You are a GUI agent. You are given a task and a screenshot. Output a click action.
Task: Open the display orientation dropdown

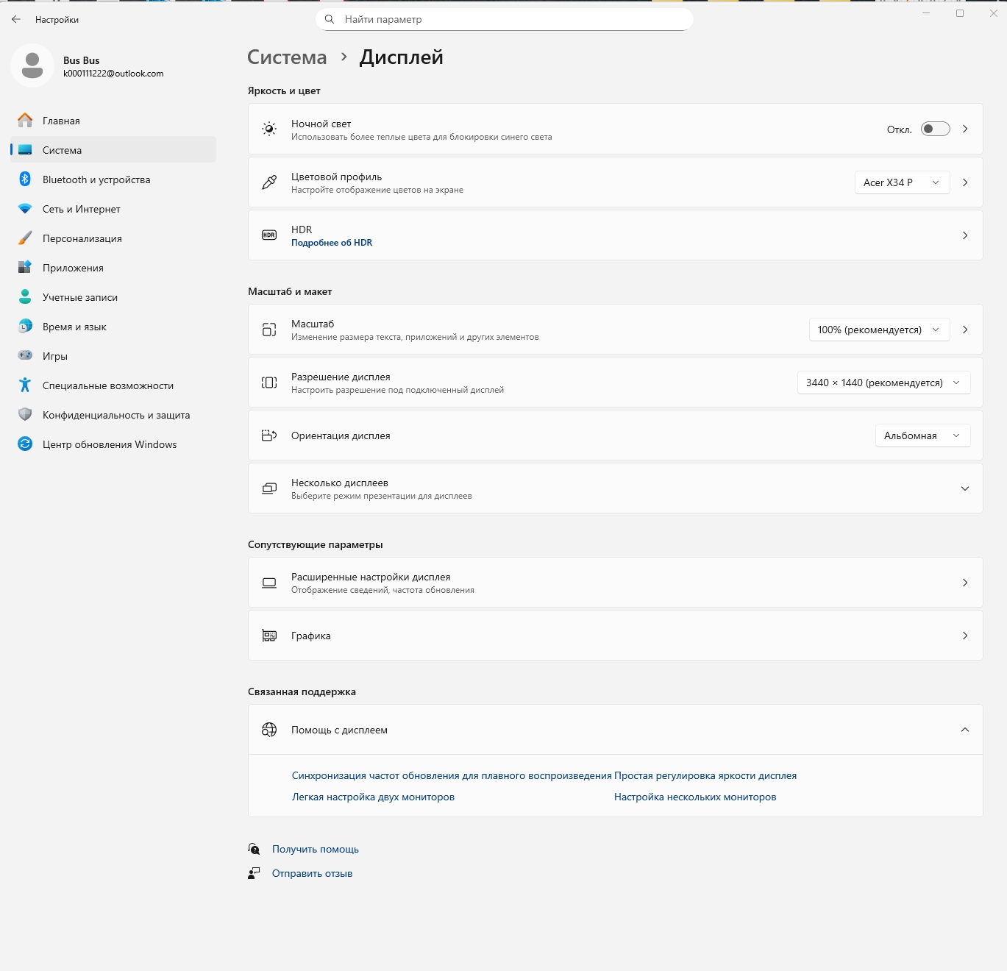(922, 435)
